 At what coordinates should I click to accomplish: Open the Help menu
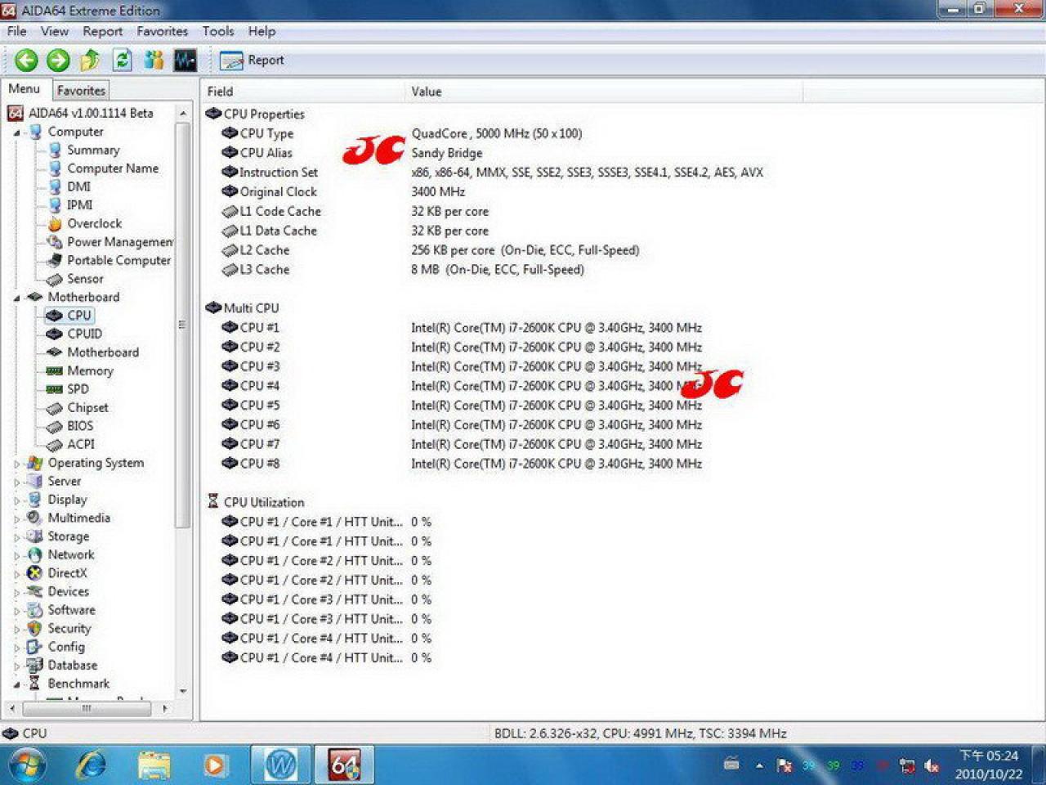coord(261,31)
